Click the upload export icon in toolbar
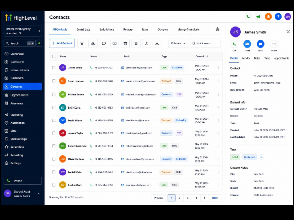The width and height of the screenshot is (294, 220). (147, 43)
